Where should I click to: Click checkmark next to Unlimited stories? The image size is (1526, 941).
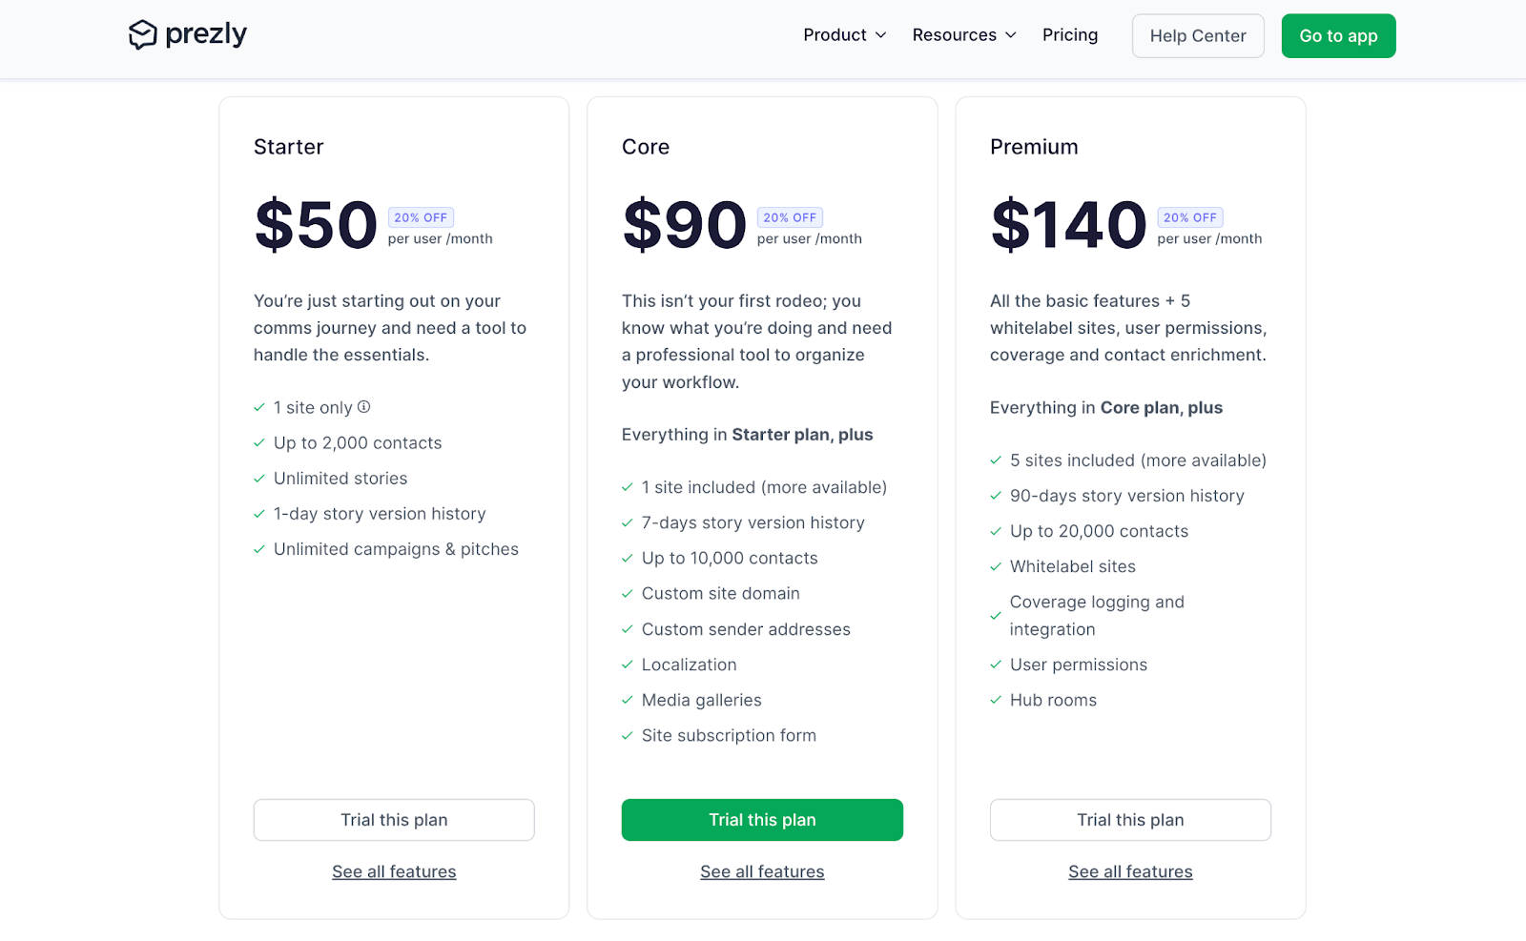258,479
